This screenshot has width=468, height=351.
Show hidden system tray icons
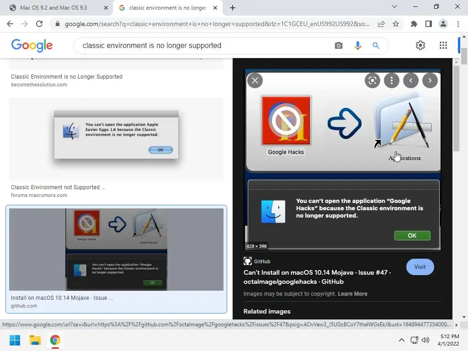pyautogui.click(x=402, y=340)
